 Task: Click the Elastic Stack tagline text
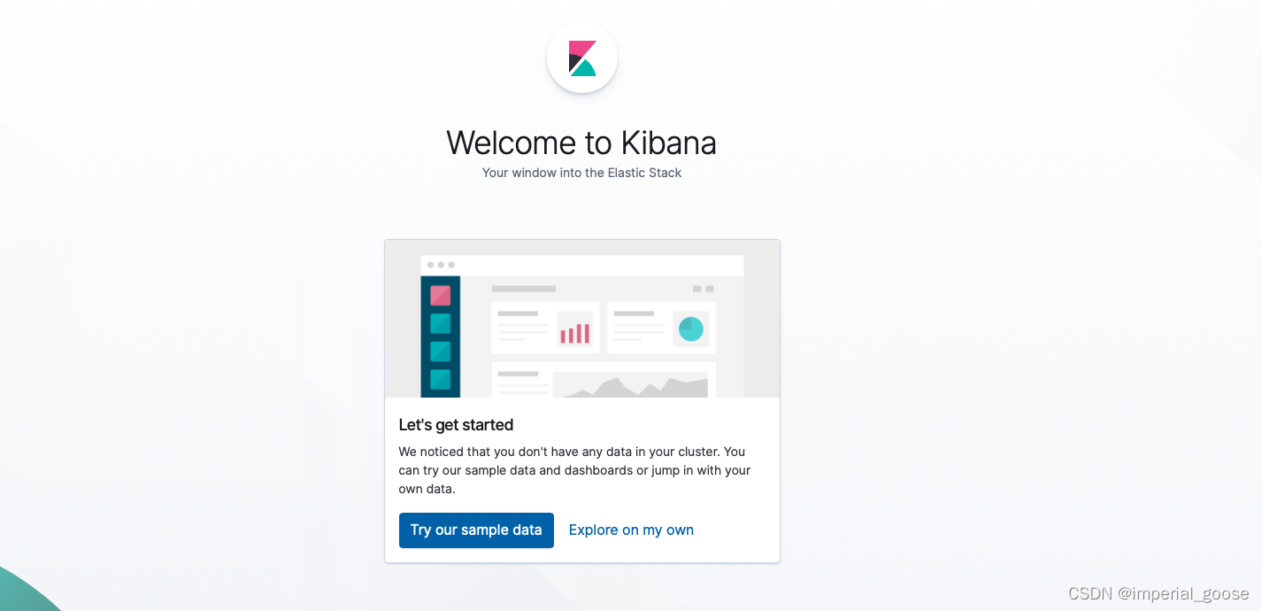(581, 173)
